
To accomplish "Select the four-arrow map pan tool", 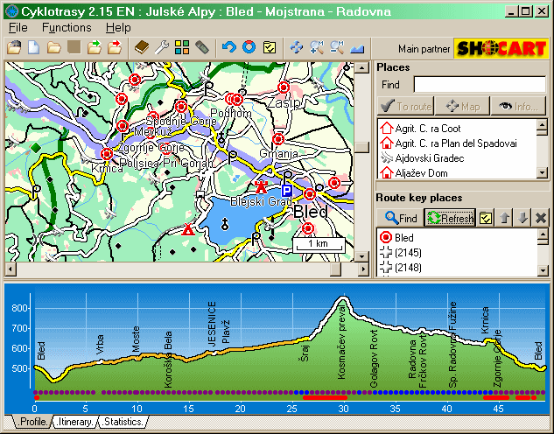I will pos(297,47).
